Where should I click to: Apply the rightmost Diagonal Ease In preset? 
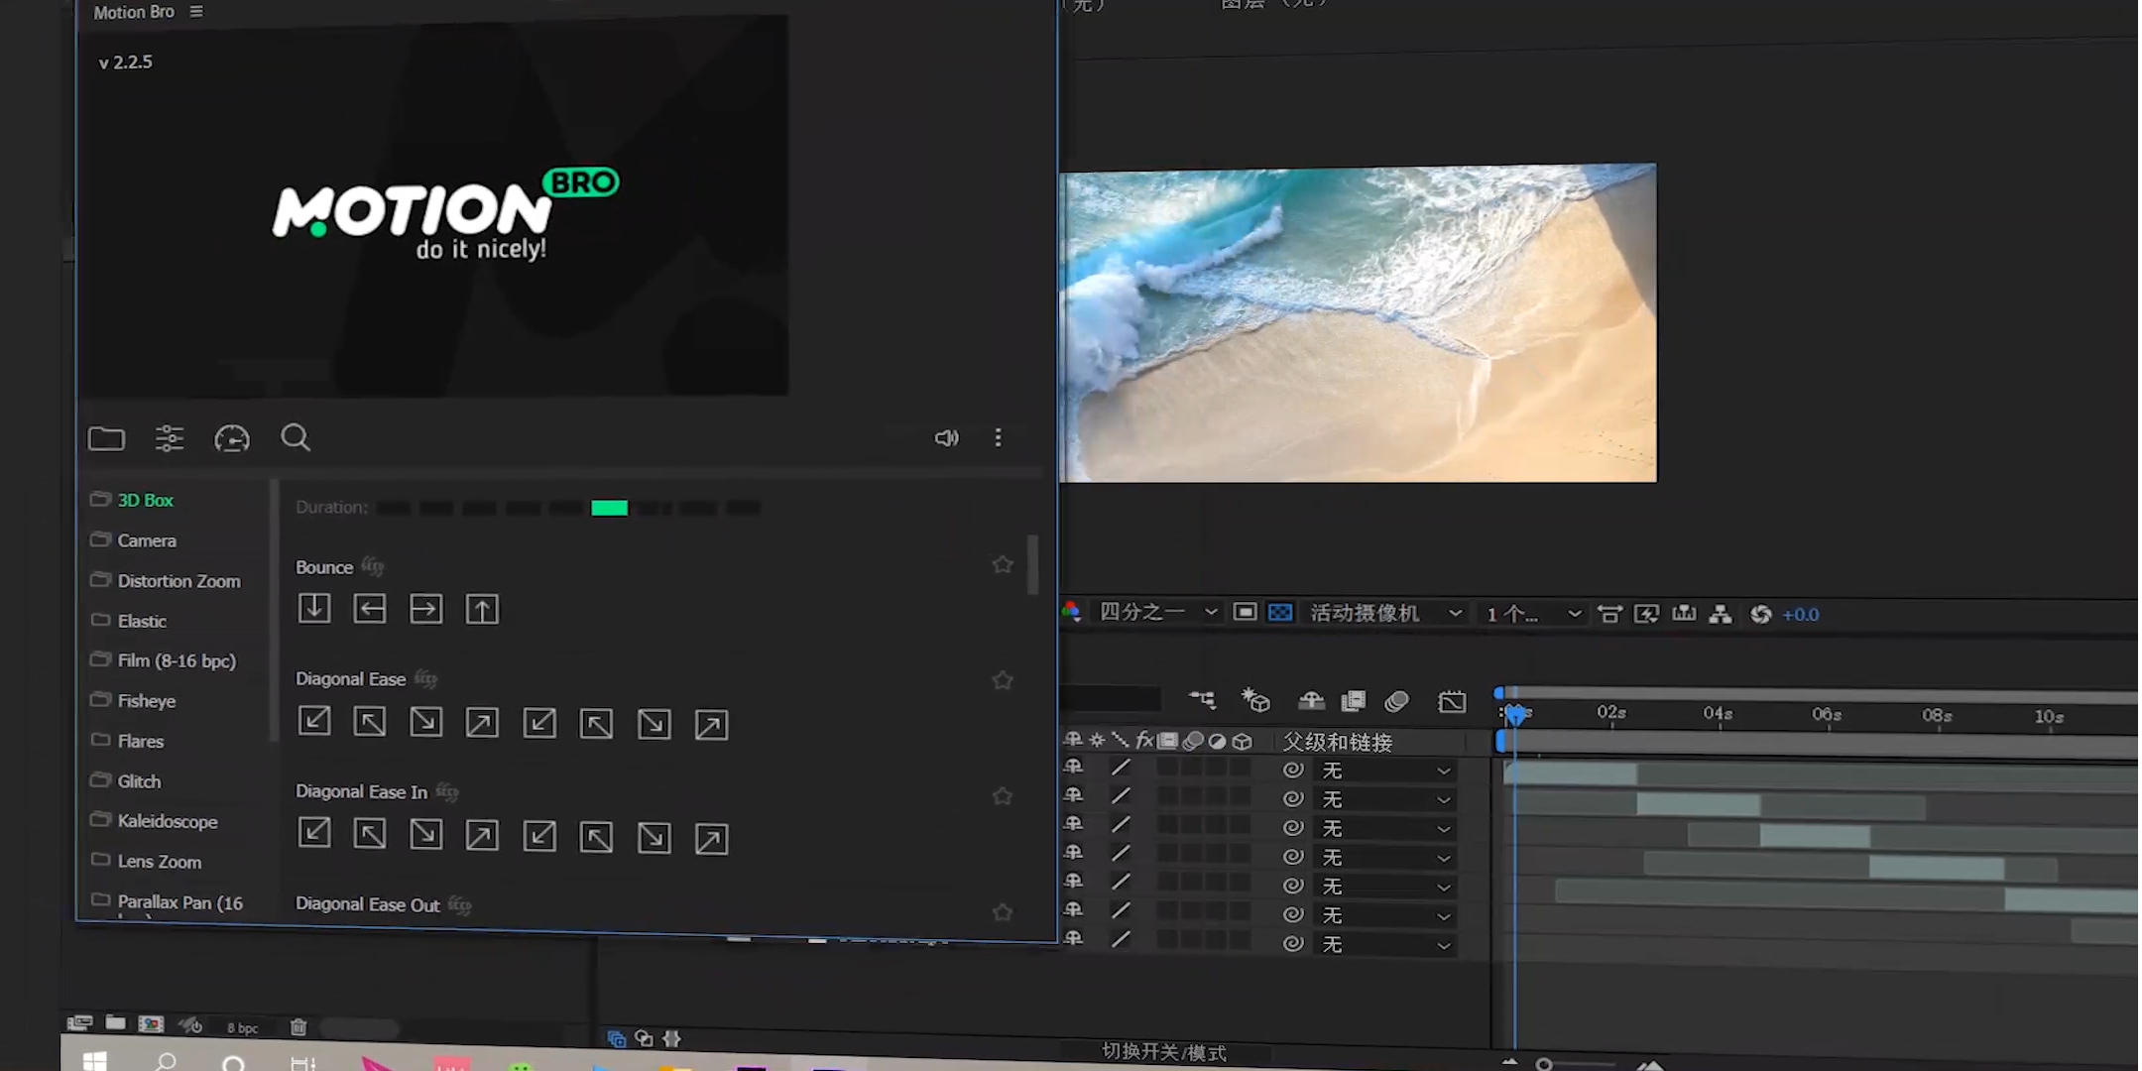click(x=711, y=839)
